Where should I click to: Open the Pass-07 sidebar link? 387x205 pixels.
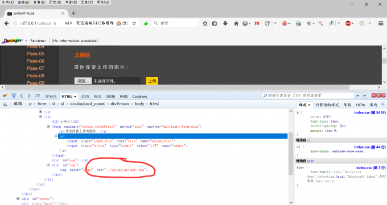pos(35,68)
